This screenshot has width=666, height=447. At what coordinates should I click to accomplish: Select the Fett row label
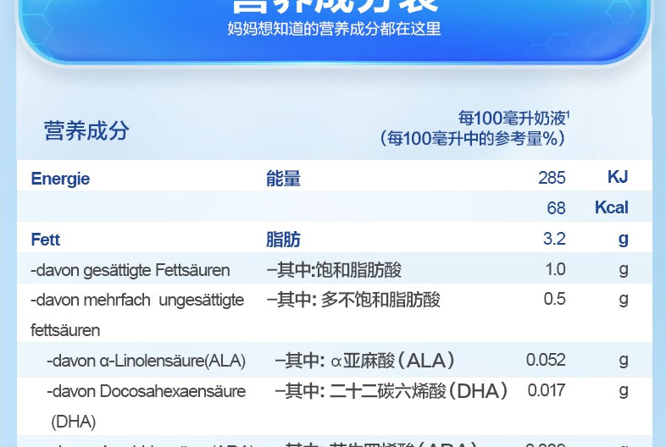pos(46,240)
